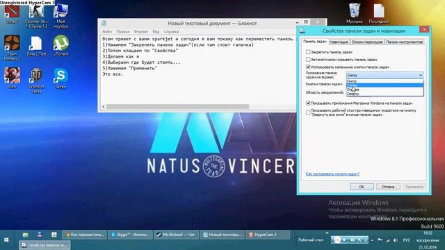Open File Explorer from the taskbar
This screenshot has height=250, width=445.
pos(25,235)
